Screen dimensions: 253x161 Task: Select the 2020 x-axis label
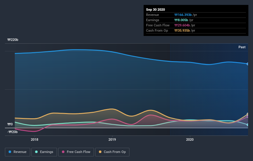190,139
